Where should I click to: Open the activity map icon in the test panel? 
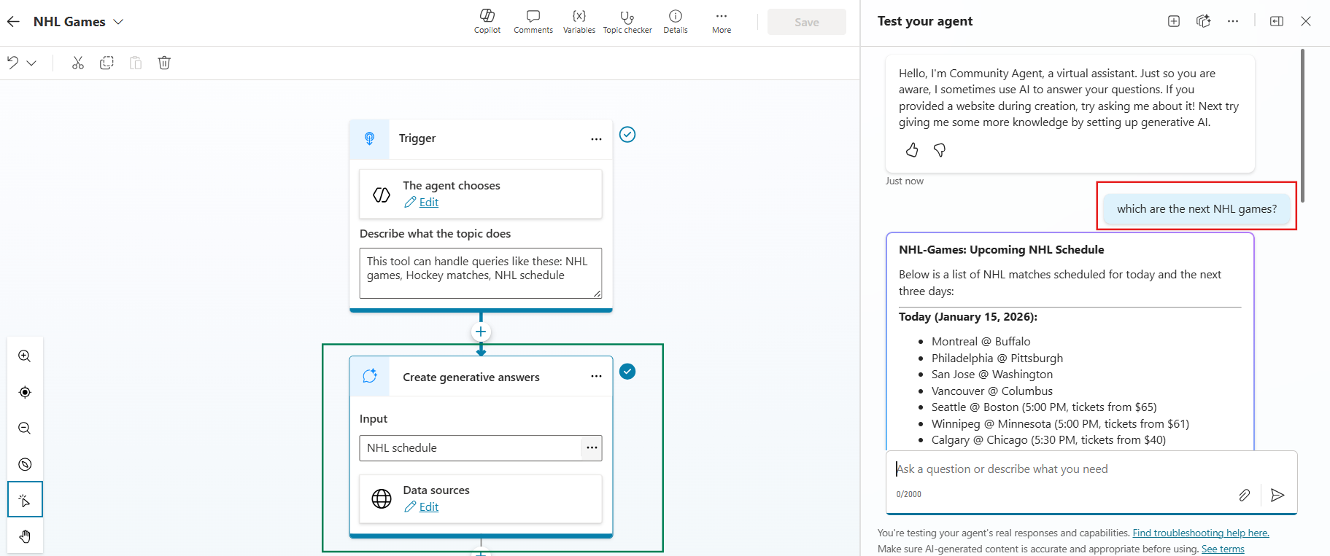pyautogui.click(x=1204, y=21)
